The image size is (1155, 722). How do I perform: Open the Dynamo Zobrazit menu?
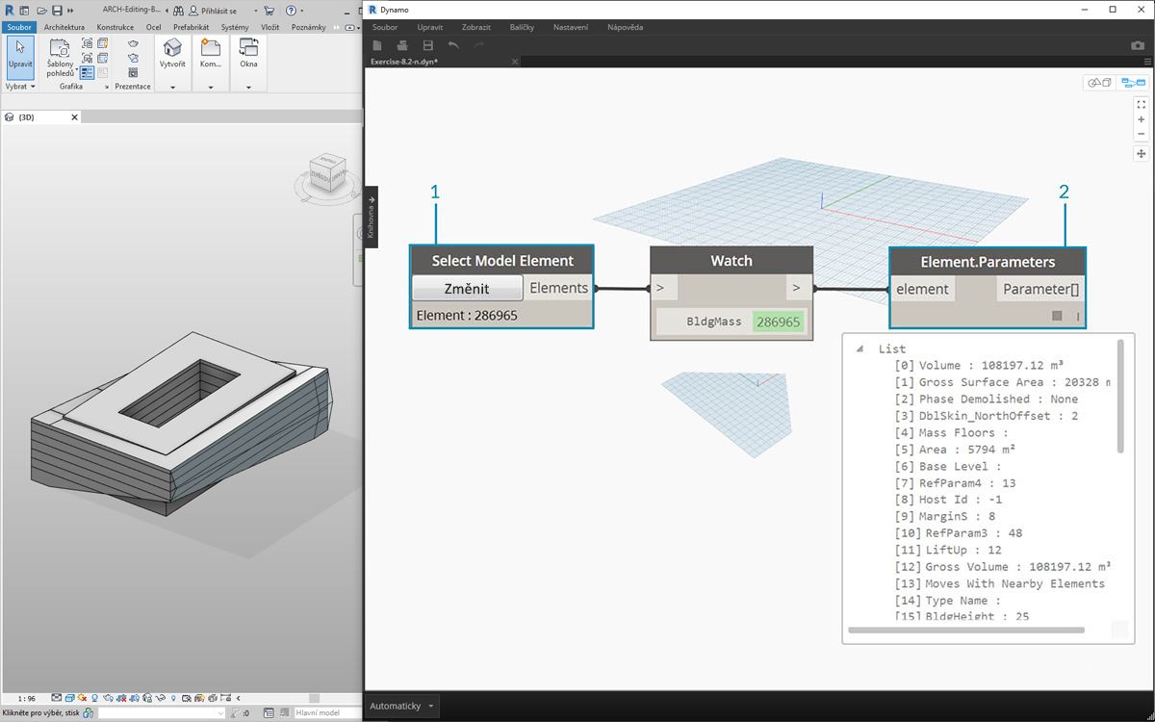[x=476, y=27]
